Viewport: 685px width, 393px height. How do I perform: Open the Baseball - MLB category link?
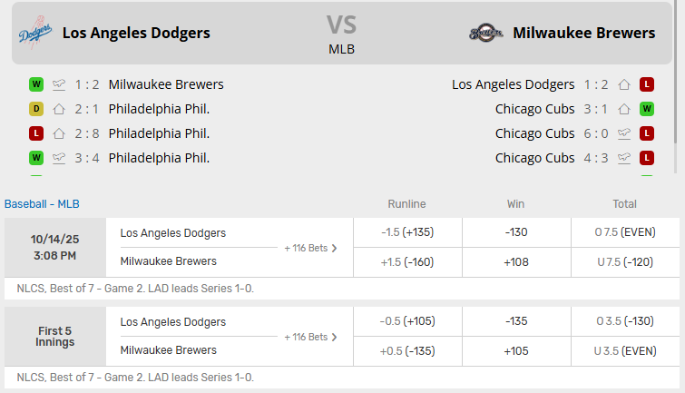point(42,204)
